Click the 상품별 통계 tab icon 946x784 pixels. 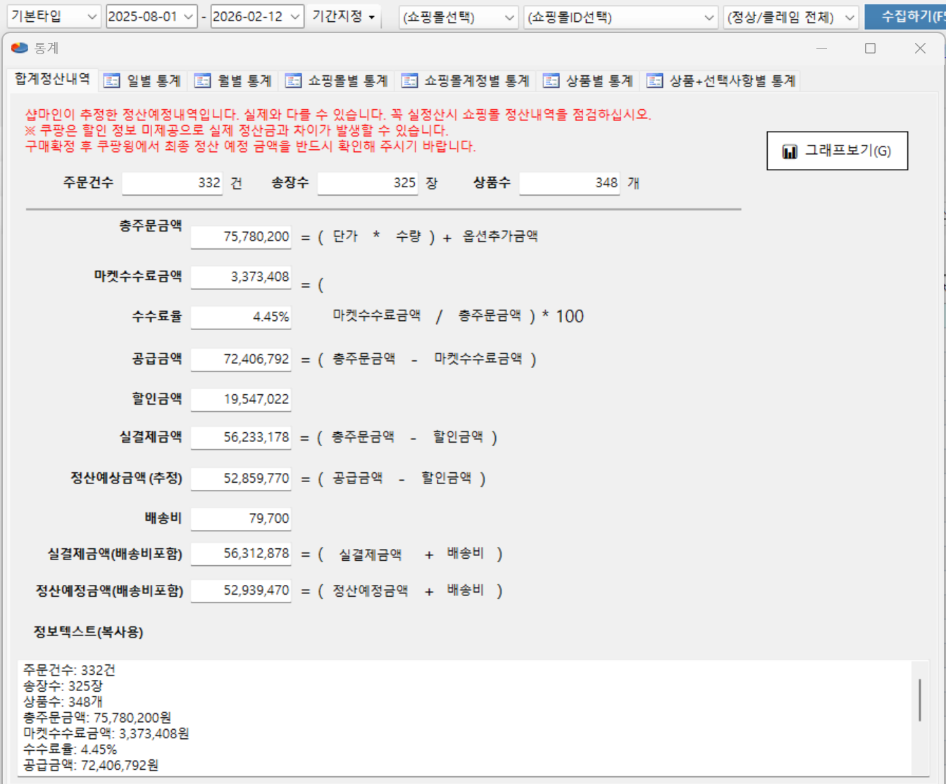pos(551,81)
